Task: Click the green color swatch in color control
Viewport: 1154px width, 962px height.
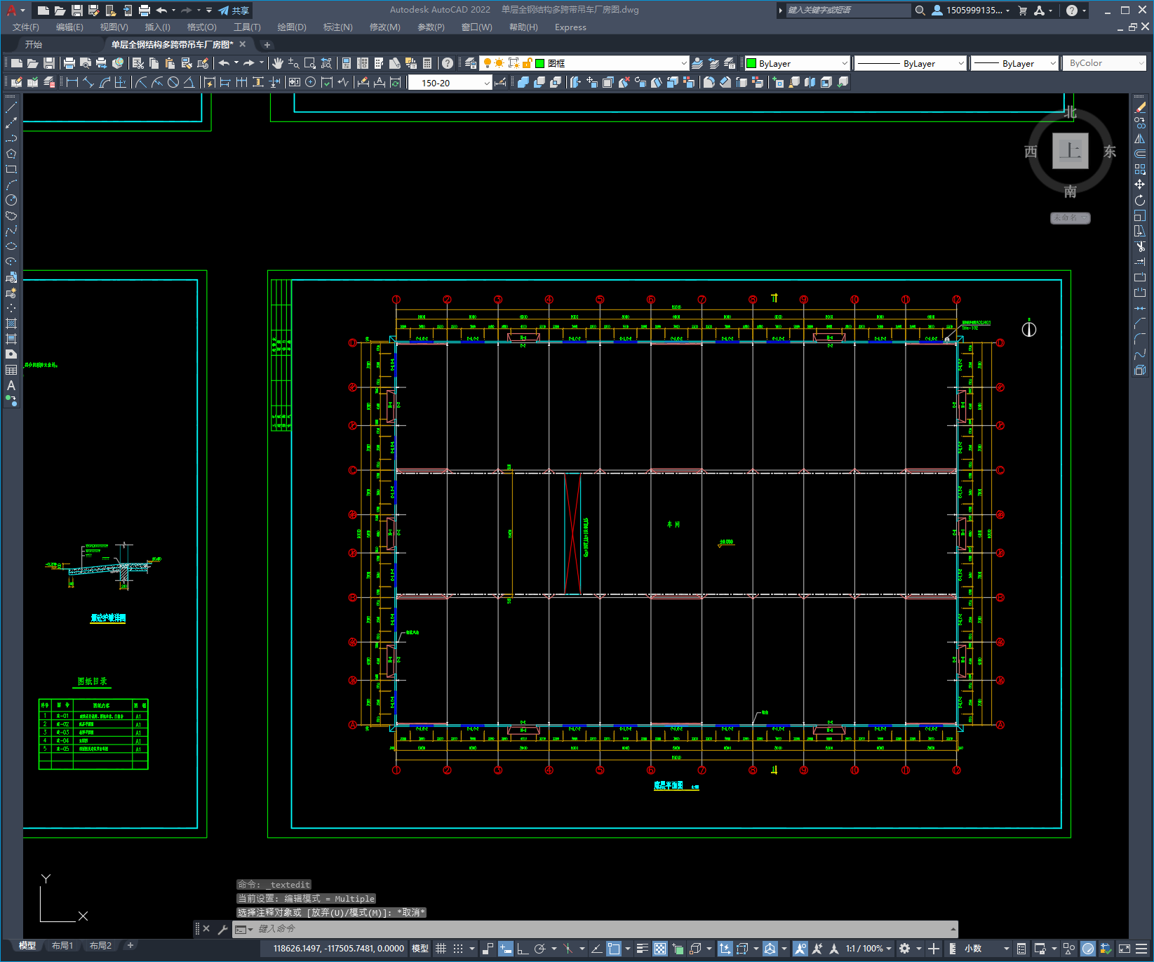Action: [751, 63]
